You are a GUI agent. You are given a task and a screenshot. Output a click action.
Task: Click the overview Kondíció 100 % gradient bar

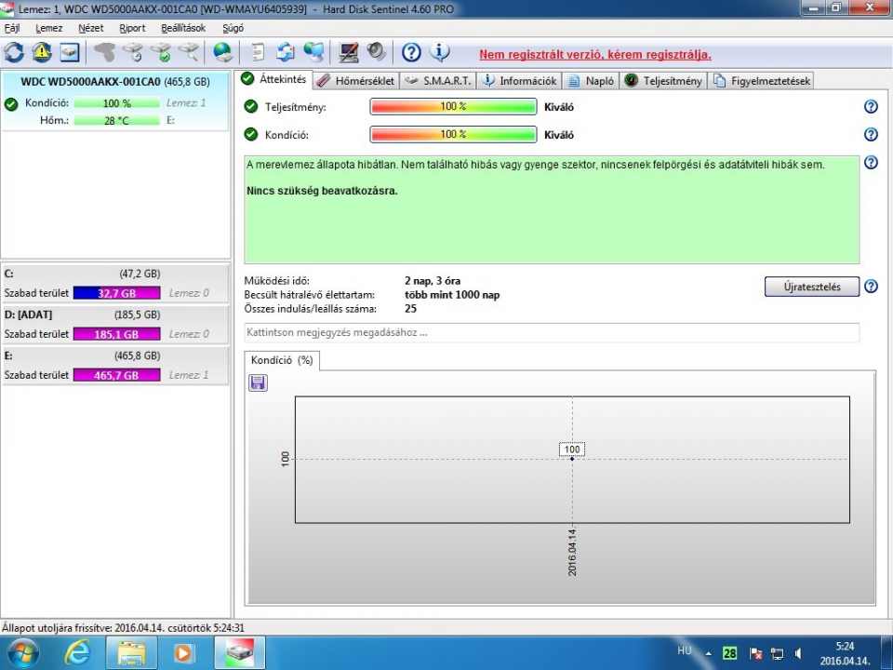click(453, 134)
